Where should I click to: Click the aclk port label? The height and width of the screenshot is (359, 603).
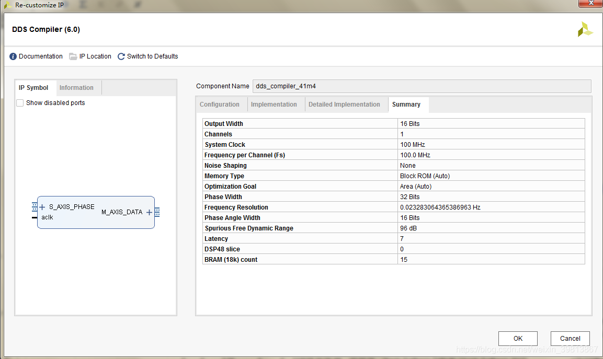click(x=47, y=217)
